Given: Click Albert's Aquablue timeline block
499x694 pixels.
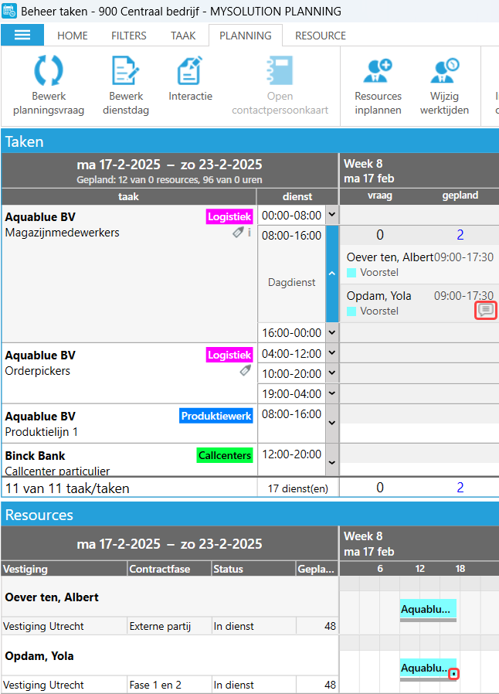Looking at the screenshot, I should point(427,609).
